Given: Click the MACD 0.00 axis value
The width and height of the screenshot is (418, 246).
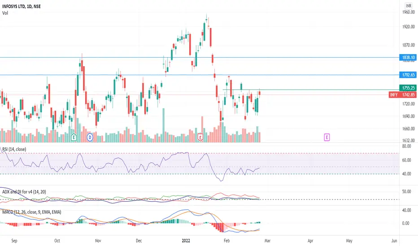Looking at the screenshot, I should click(406, 223).
